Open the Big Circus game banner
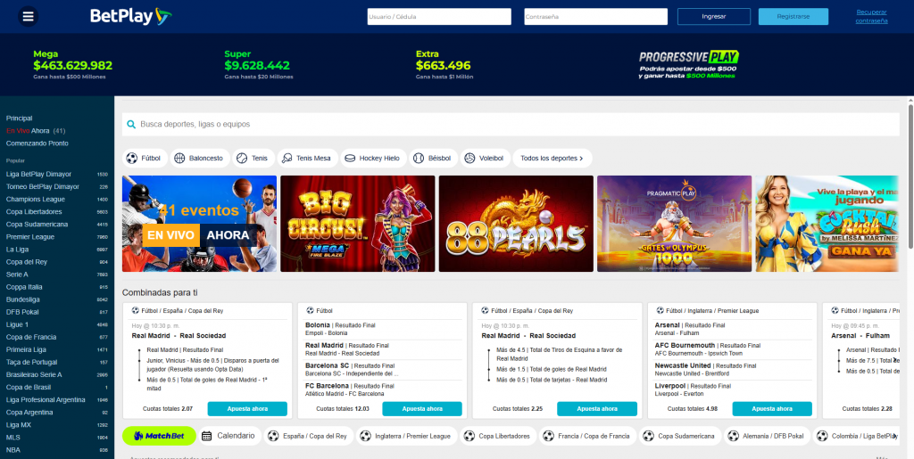The image size is (914, 459). click(x=357, y=224)
